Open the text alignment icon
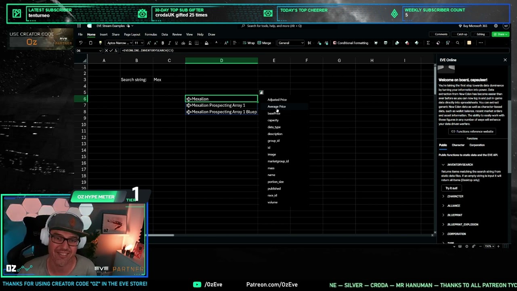This screenshot has height=291, width=517. coord(234,43)
